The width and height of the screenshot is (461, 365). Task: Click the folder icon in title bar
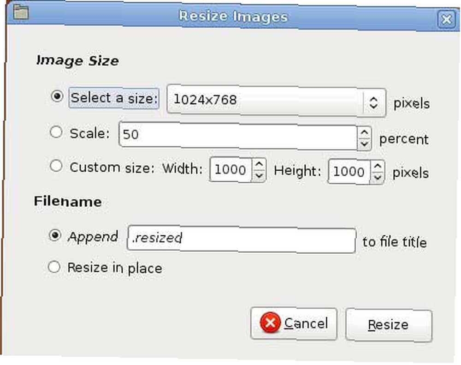(21, 12)
